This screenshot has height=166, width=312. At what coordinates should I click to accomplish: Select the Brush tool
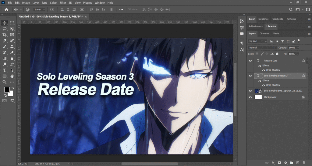4,47
